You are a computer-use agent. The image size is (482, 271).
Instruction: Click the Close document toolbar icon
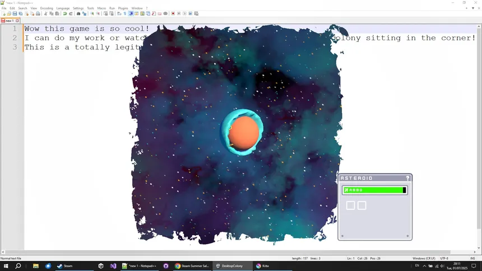(x=26, y=13)
